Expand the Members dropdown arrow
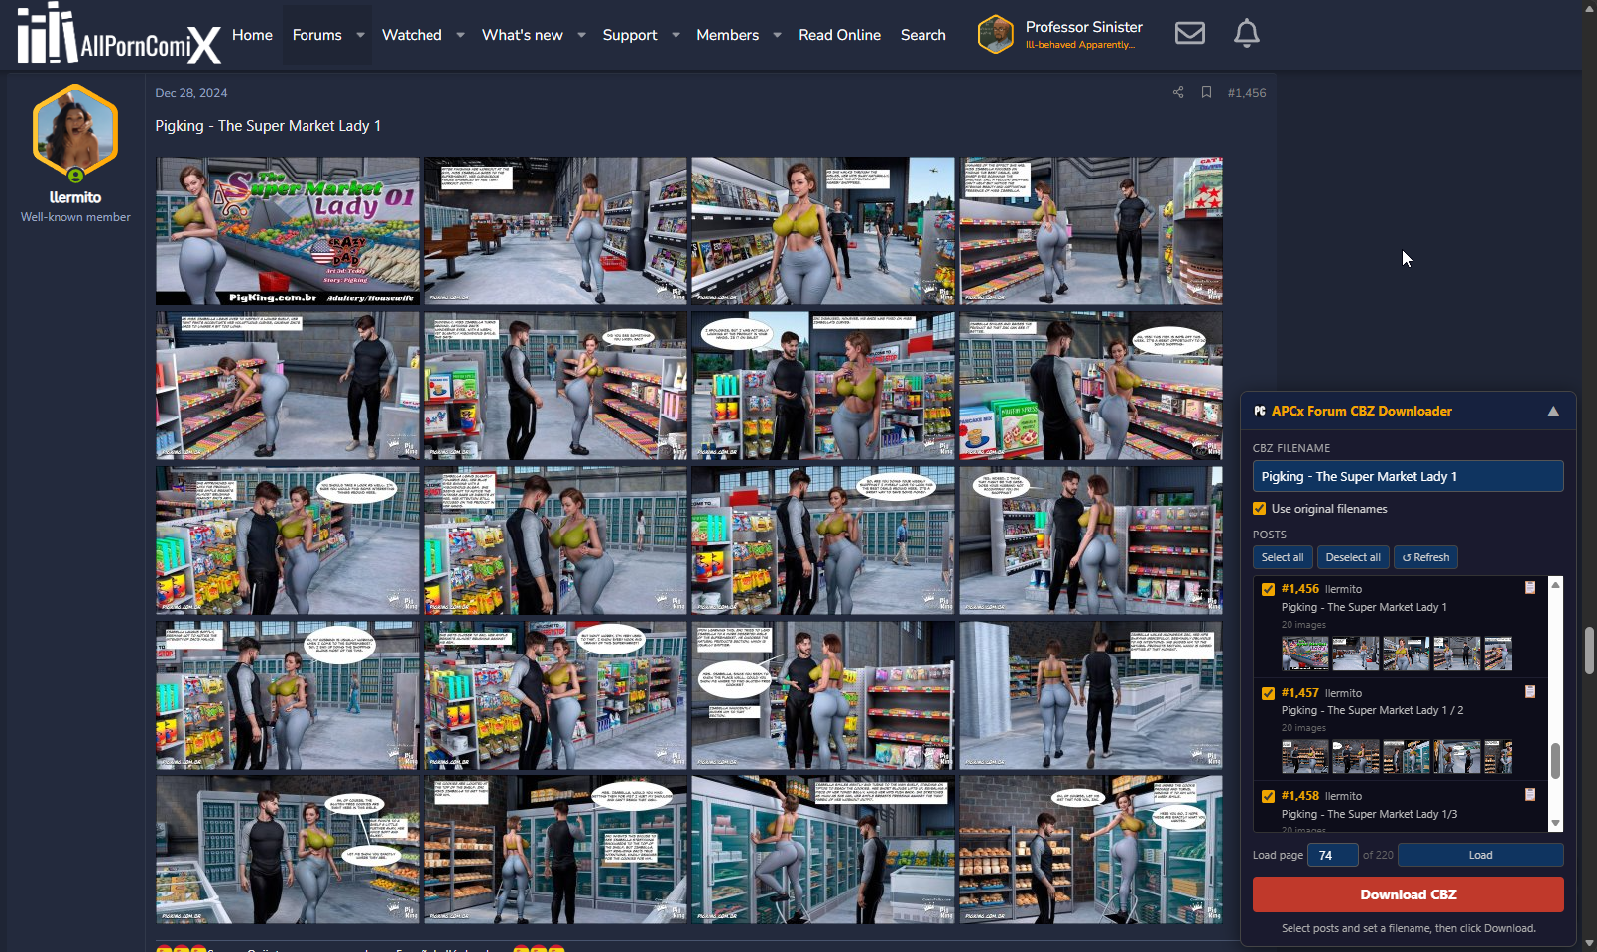This screenshot has width=1597, height=952. [x=777, y=35]
